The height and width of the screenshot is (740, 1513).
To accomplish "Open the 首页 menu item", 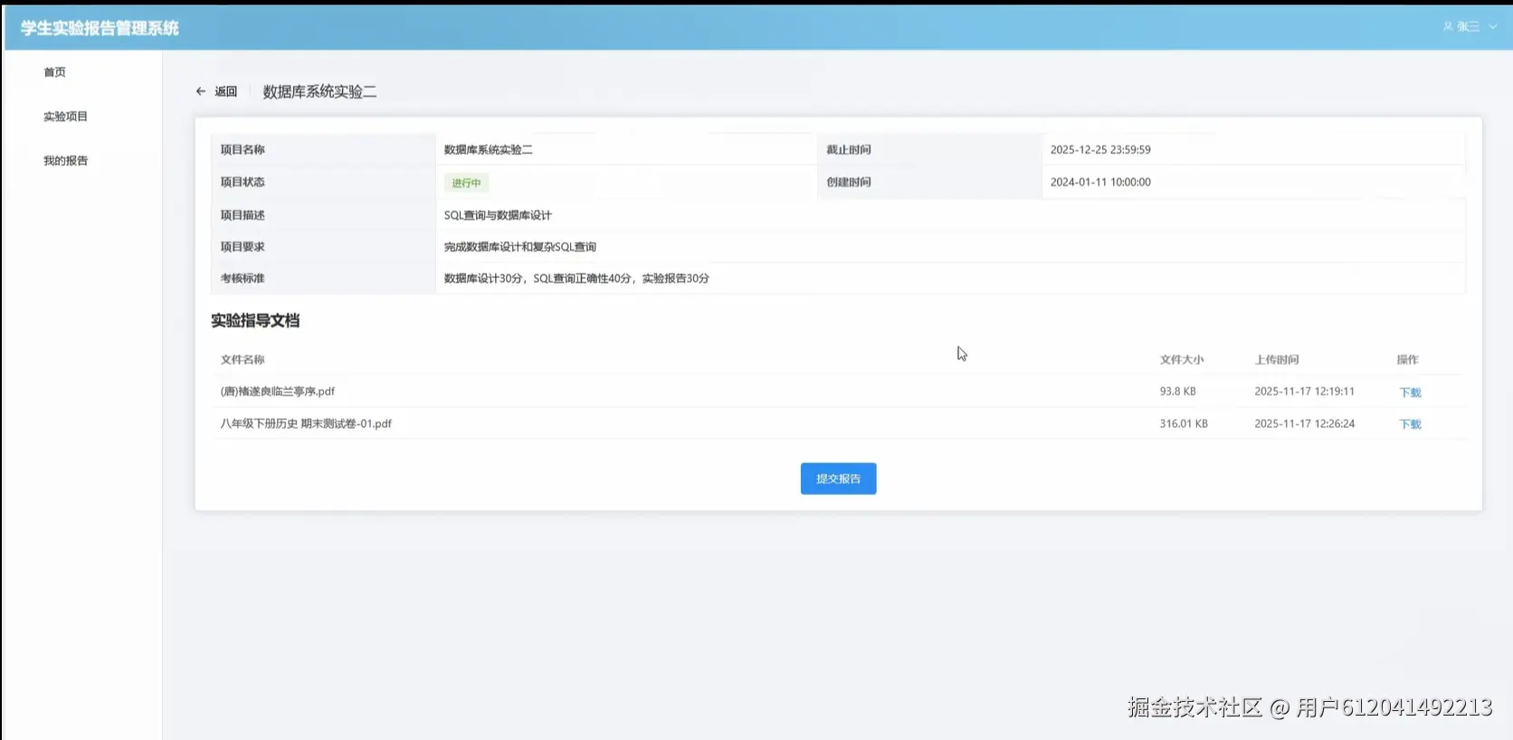I will [55, 72].
